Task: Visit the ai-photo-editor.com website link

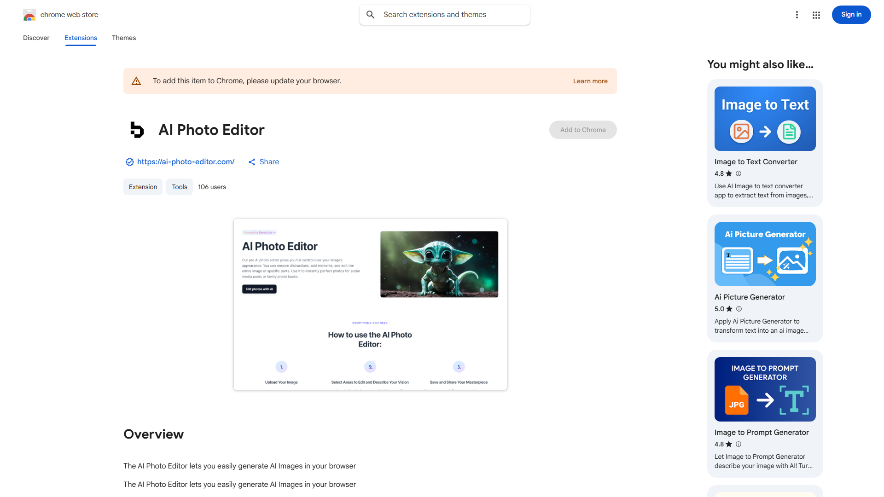Action: [x=185, y=162]
